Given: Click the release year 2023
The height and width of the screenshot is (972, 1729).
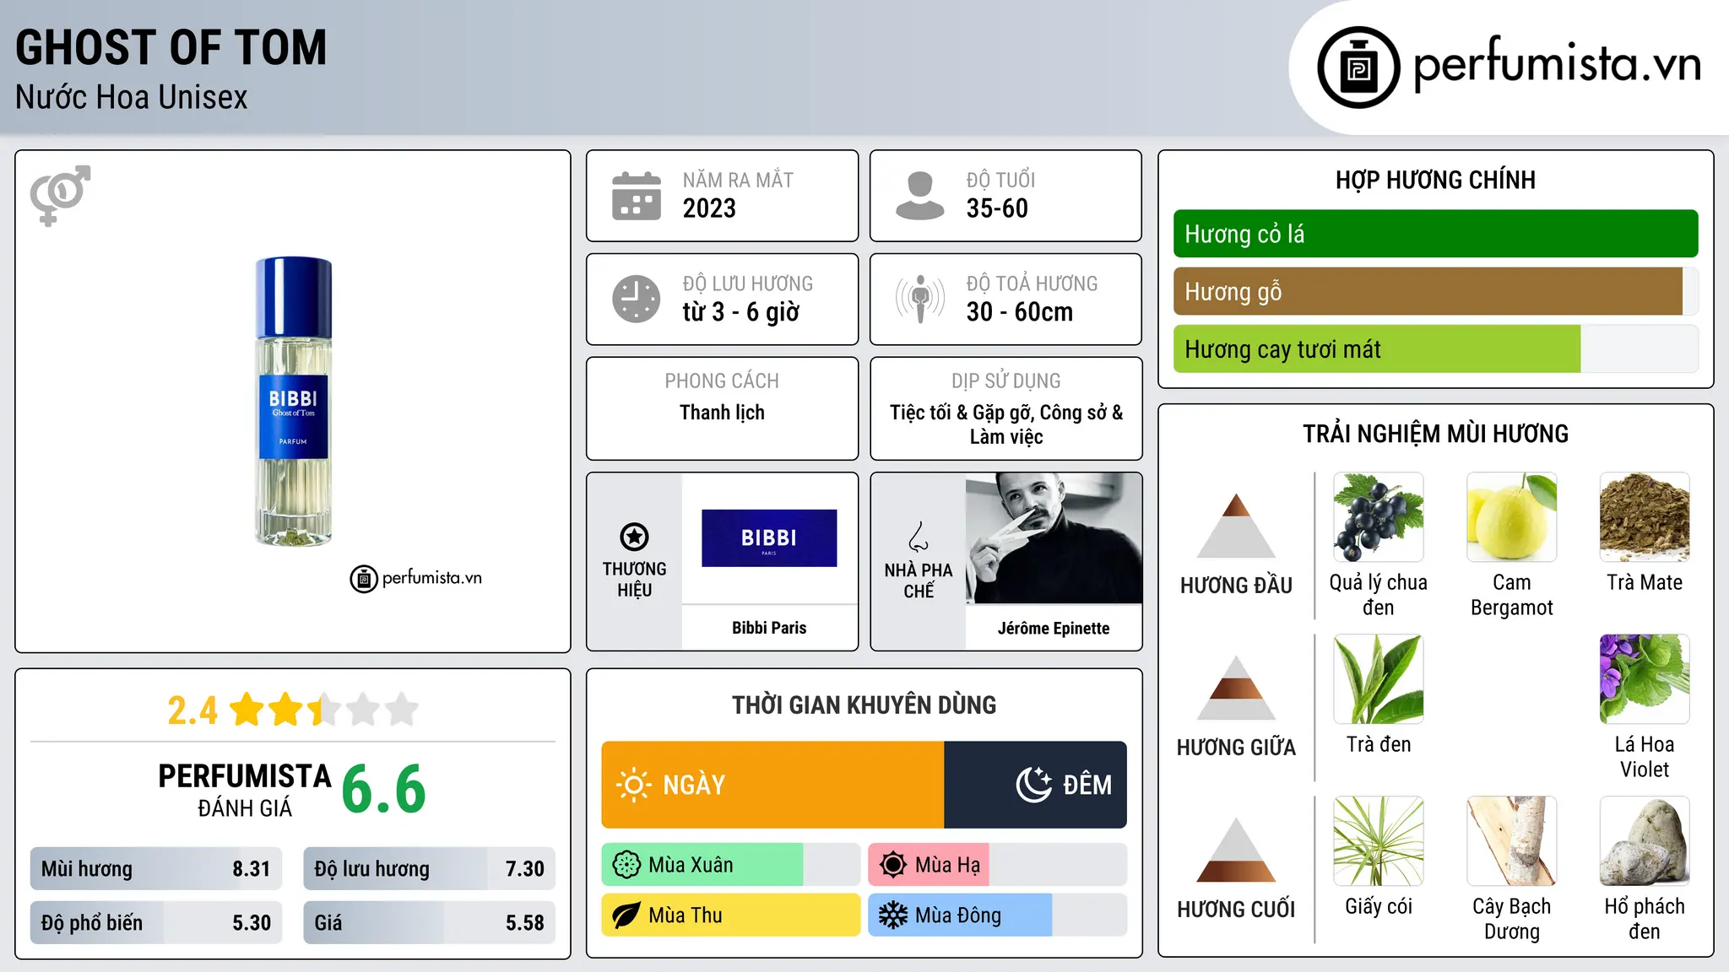Looking at the screenshot, I should click(709, 208).
